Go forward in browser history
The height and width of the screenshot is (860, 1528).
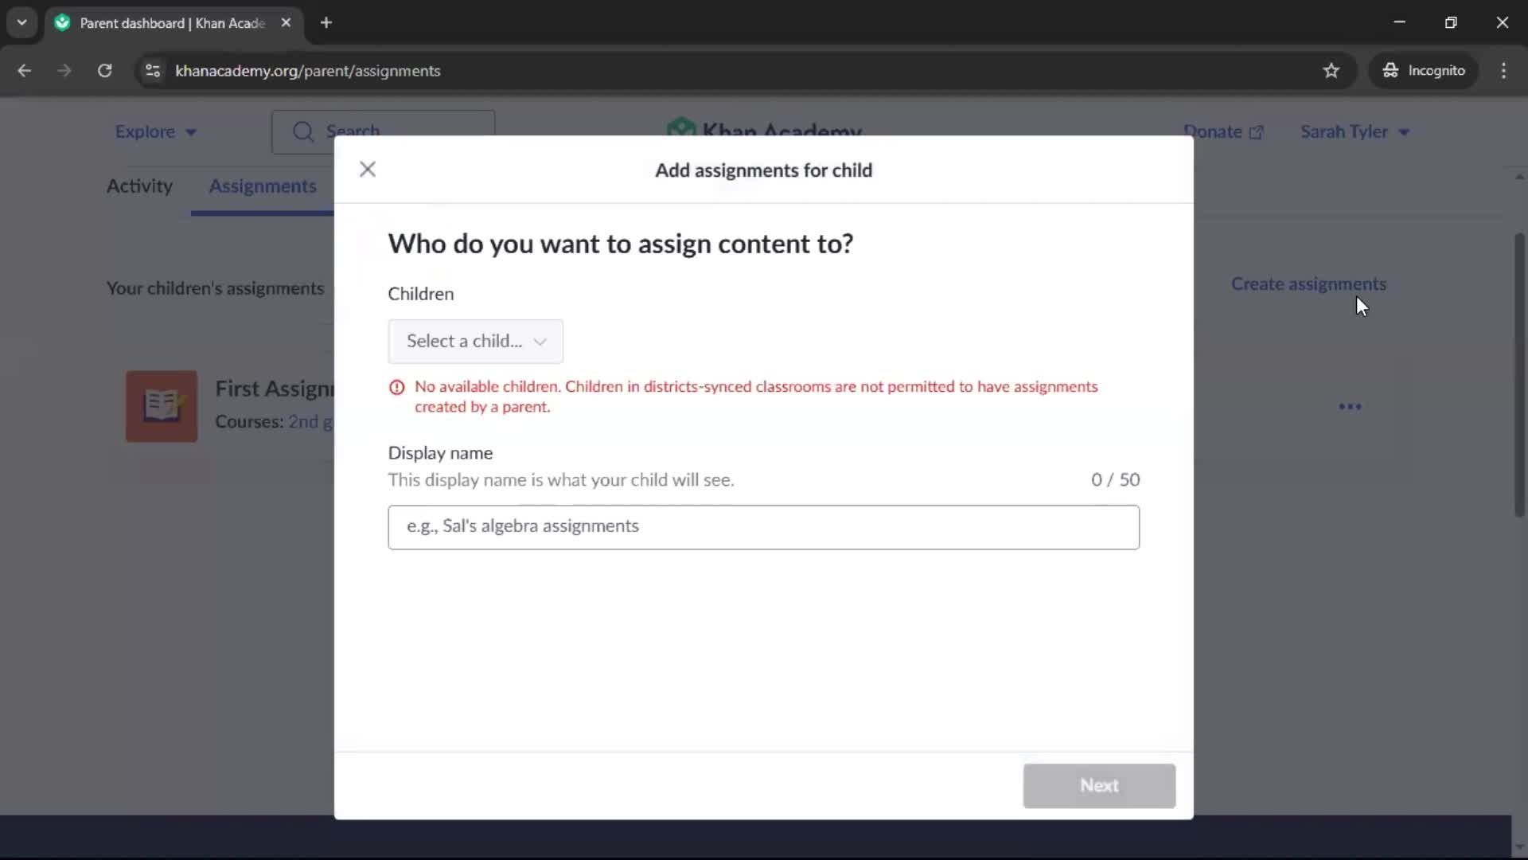(x=64, y=70)
